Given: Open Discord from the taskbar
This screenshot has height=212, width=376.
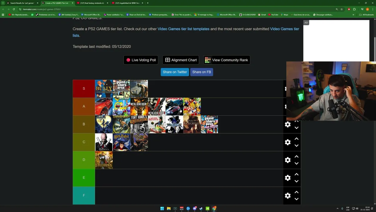Looking at the screenshot, I should point(194,208).
